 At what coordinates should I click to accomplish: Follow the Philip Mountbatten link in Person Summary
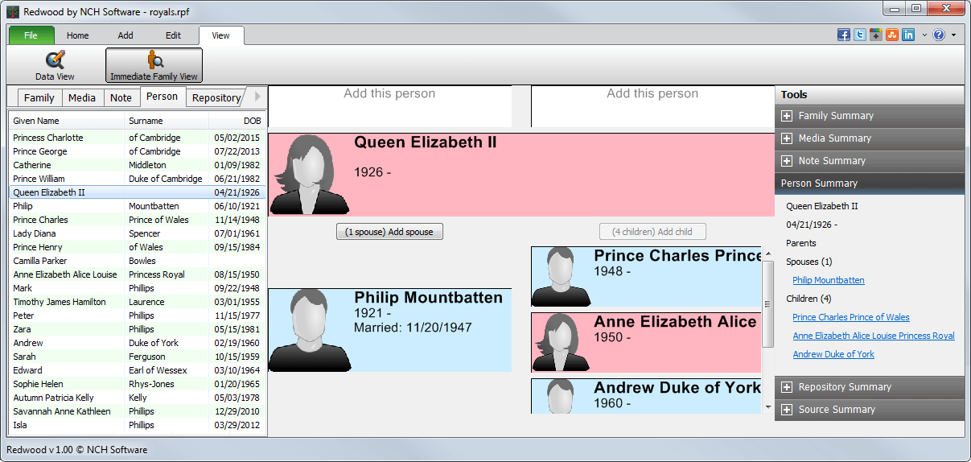click(x=829, y=280)
